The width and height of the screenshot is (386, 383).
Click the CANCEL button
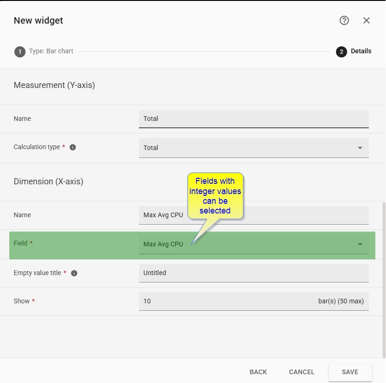(302, 372)
